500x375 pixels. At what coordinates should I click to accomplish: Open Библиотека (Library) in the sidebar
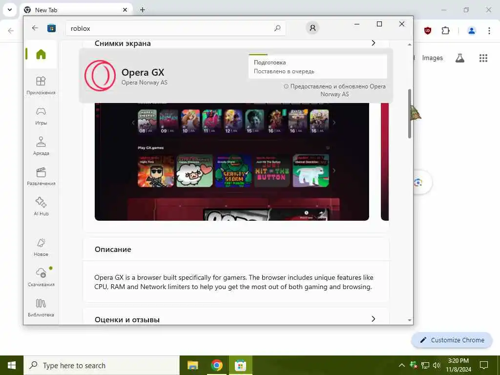(41, 308)
